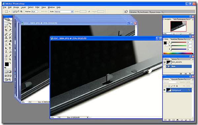The height and width of the screenshot is (125, 198).
Task: Select the Eyedropper tool
Action: (x=10, y=56)
